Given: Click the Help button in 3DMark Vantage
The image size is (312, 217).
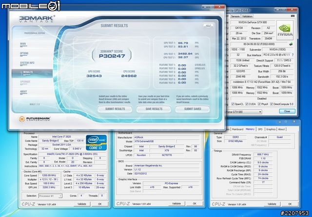Looking at the screenshot, I should [x=208, y=26].
